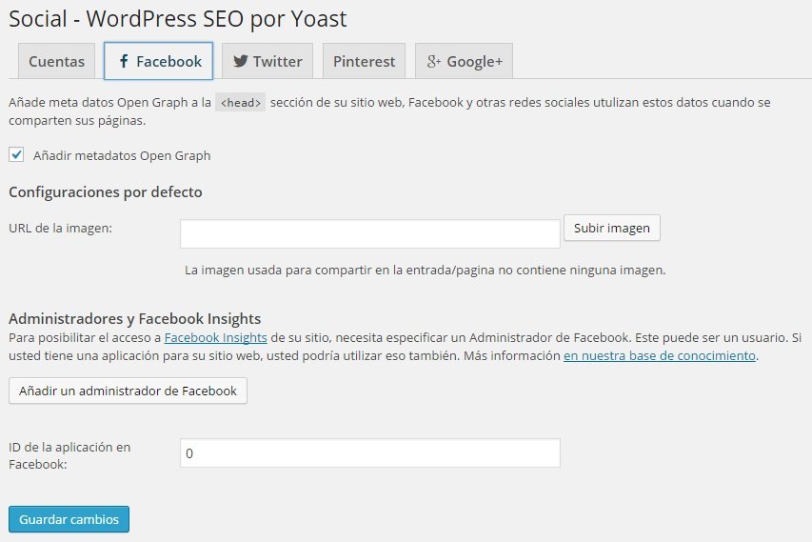Image resolution: width=812 pixels, height=542 pixels.
Task: Click the Social - WordPress SEO title
Action: click(x=178, y=19)
